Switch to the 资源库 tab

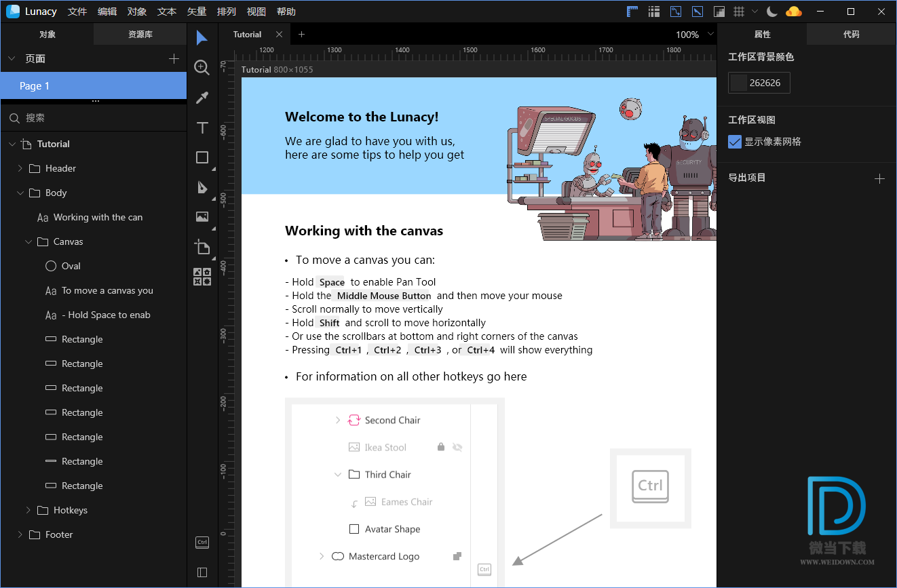[x=140, y=35]
